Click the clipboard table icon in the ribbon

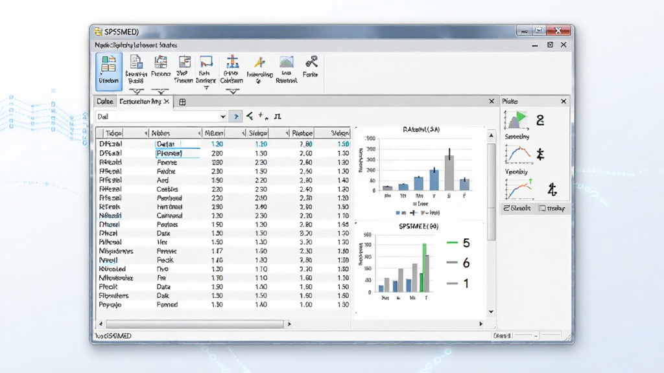tap(161, 62)
